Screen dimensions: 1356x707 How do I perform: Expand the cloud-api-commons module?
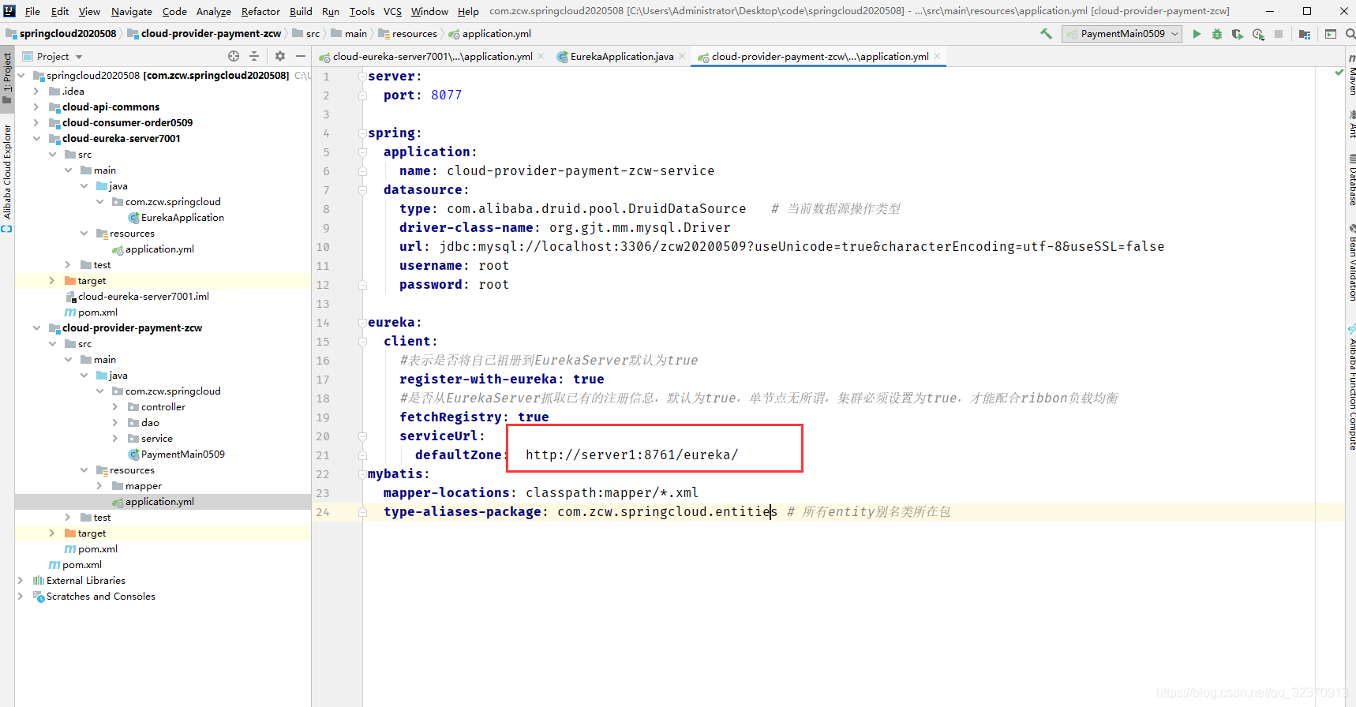(36, 107)
